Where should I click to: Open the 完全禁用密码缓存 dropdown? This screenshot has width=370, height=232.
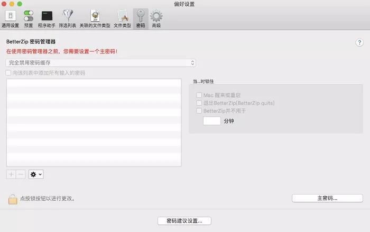(x=101, y=63)
